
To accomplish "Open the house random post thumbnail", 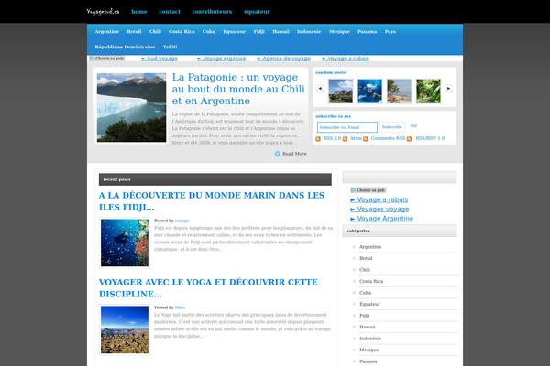I will [341, 91].
